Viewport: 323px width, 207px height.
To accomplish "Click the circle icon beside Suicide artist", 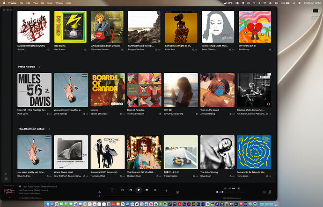I will click(x=48, y=49).
